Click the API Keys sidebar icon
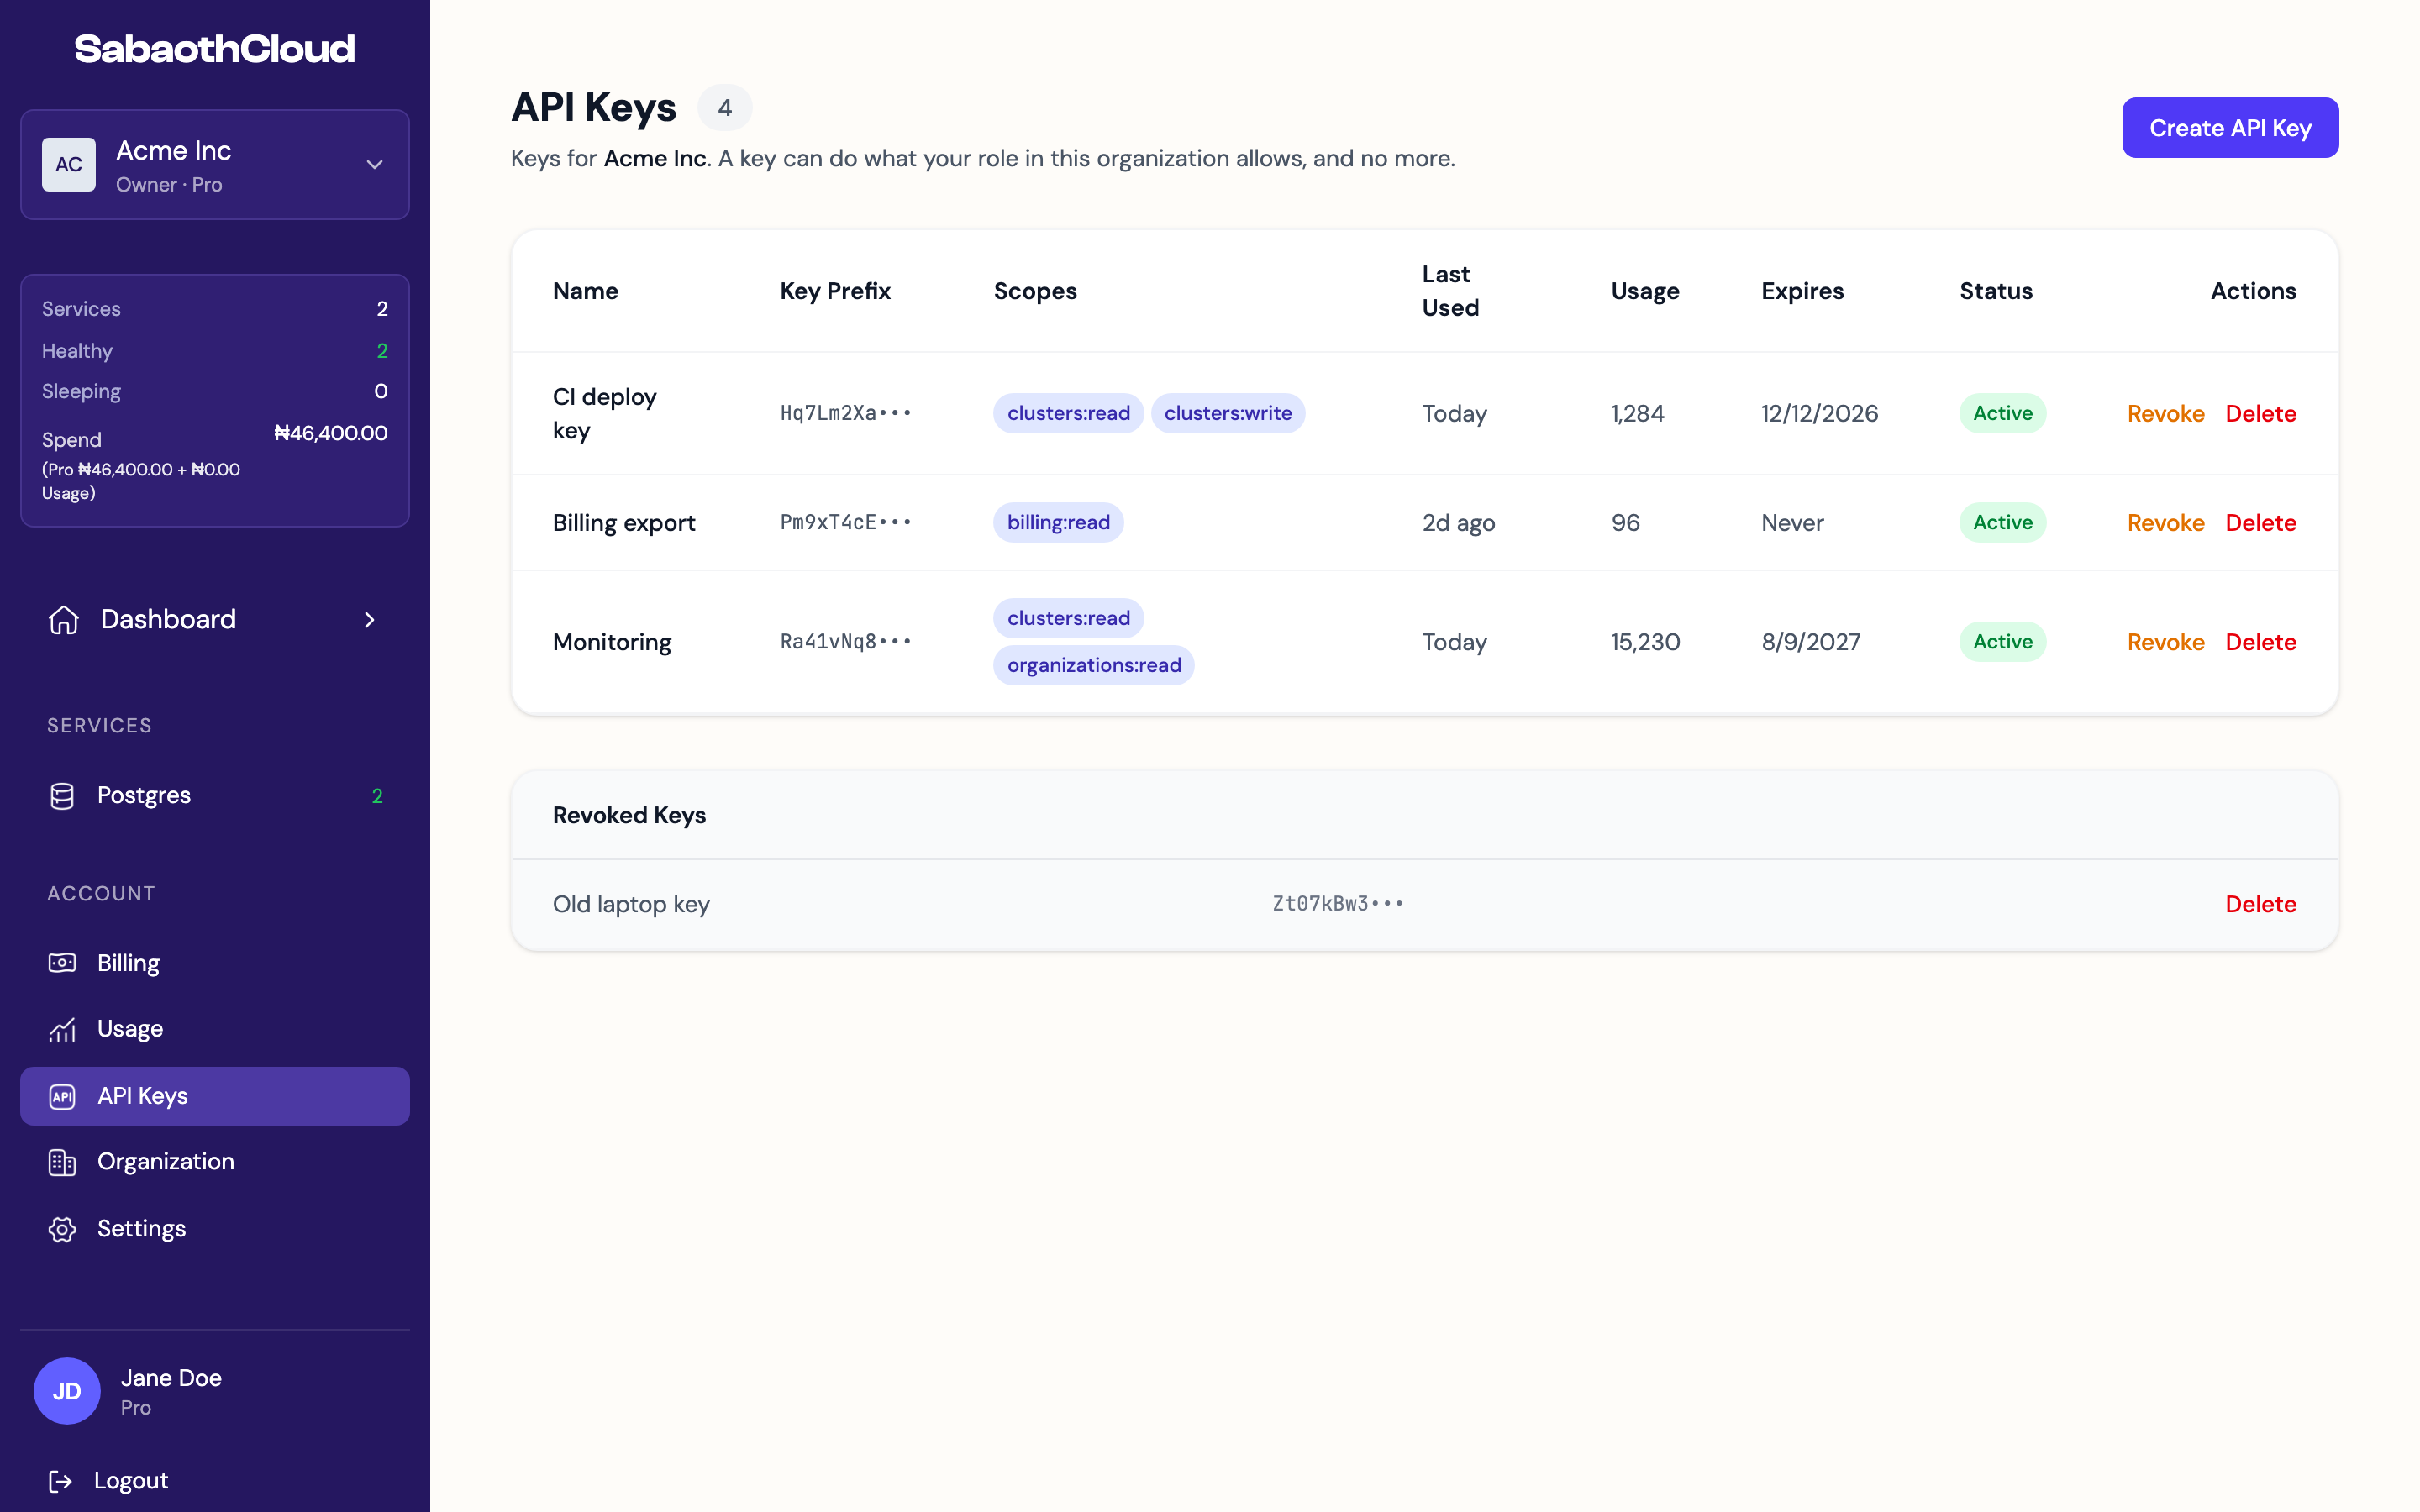Viewport: 2420px width, 1512px height. [62, 1096]
